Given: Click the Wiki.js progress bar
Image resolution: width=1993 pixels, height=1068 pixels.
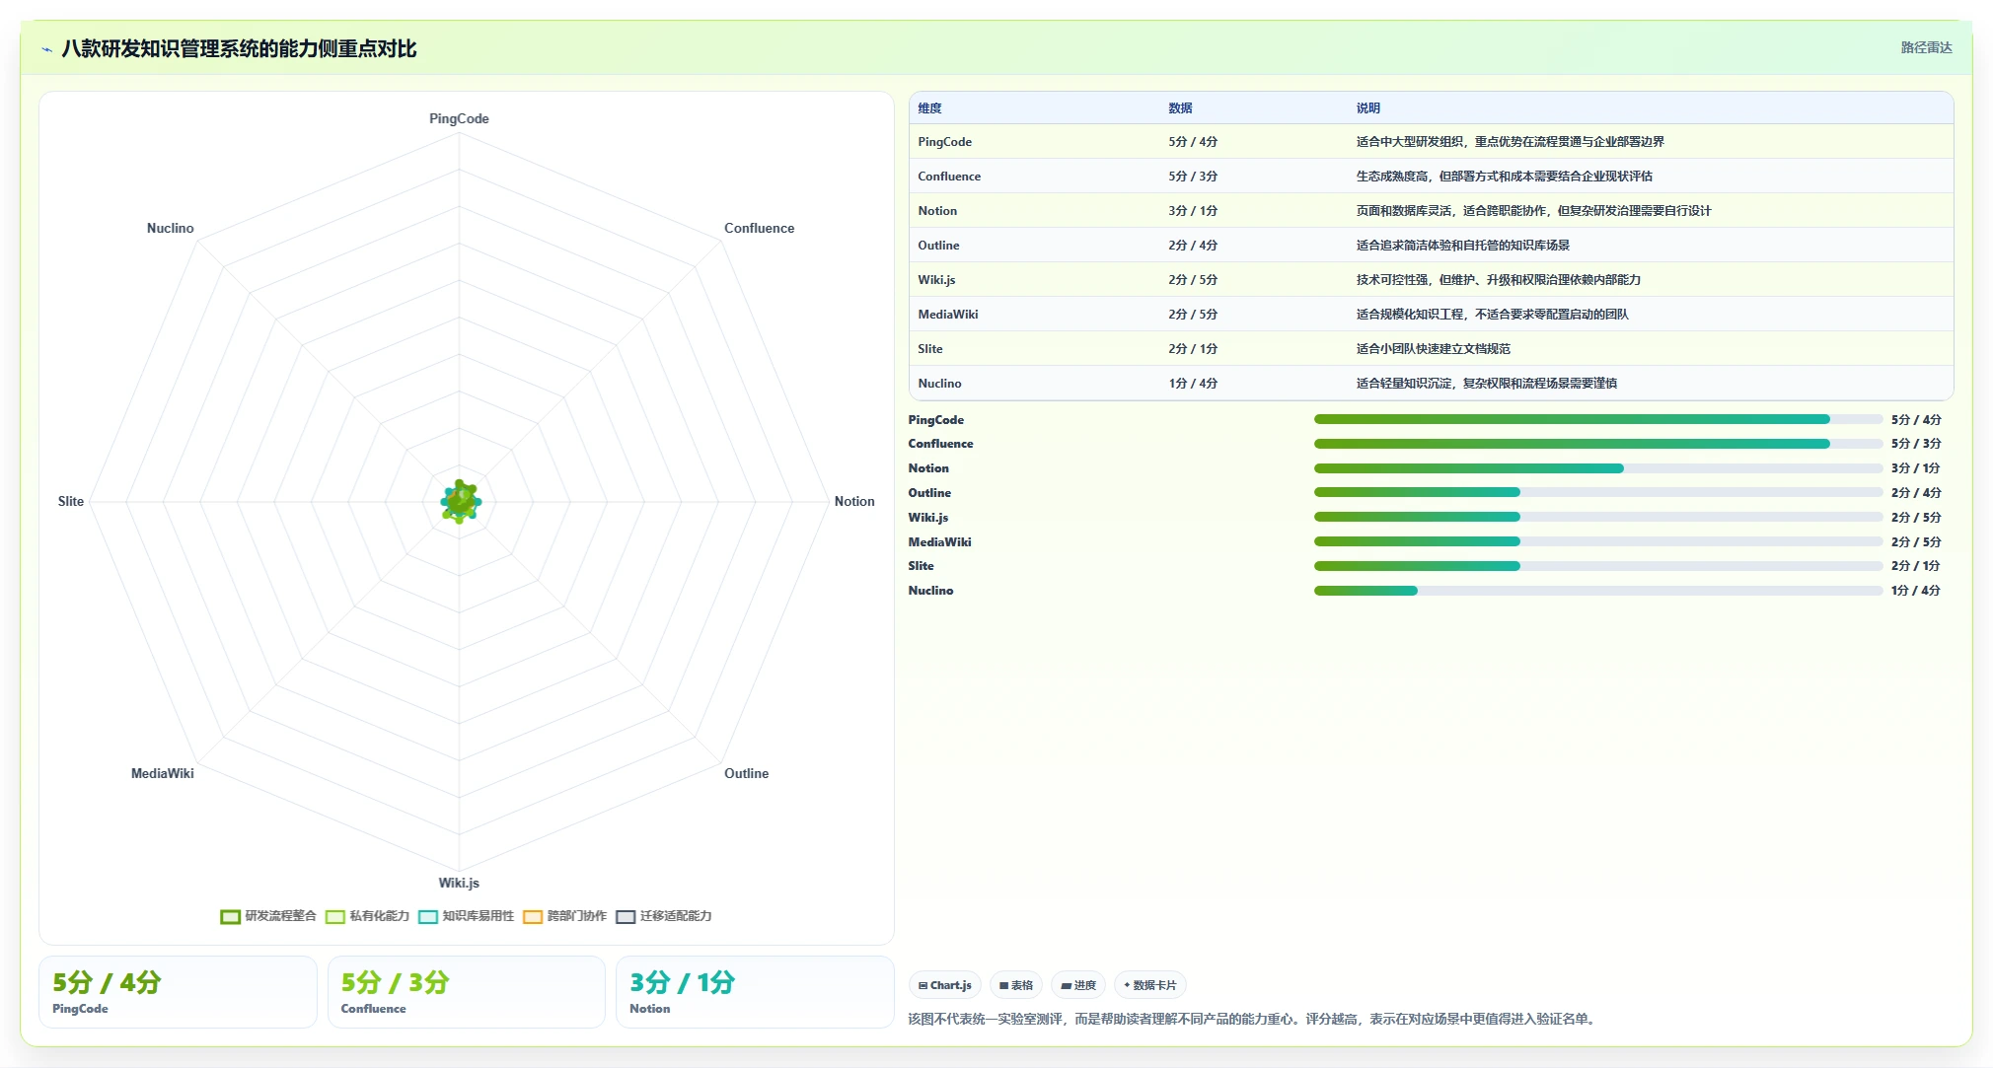Looking at the screenshot, I should pyautogui.click(x=1598, y=517).
